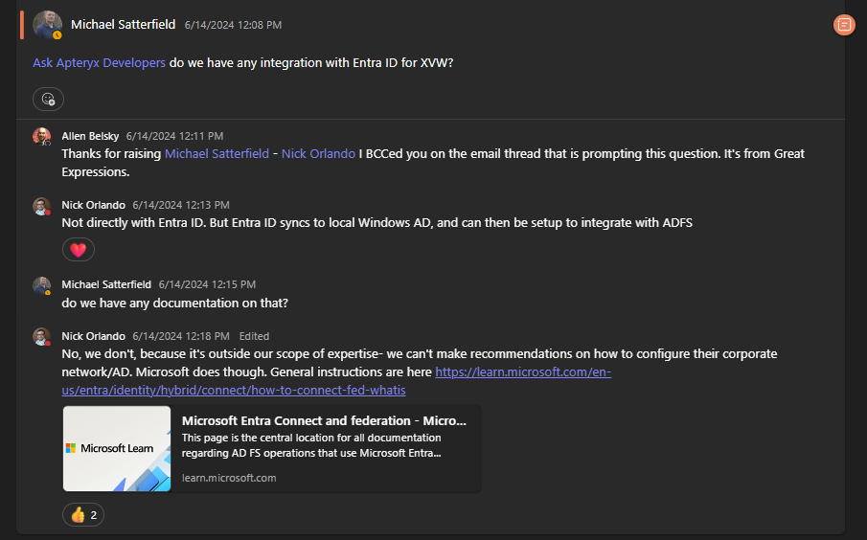867x540 pixels.
Task: Open the Microsoft Entra Connect and federation card title
Action: pyautogui.click(x=324, y=421)
